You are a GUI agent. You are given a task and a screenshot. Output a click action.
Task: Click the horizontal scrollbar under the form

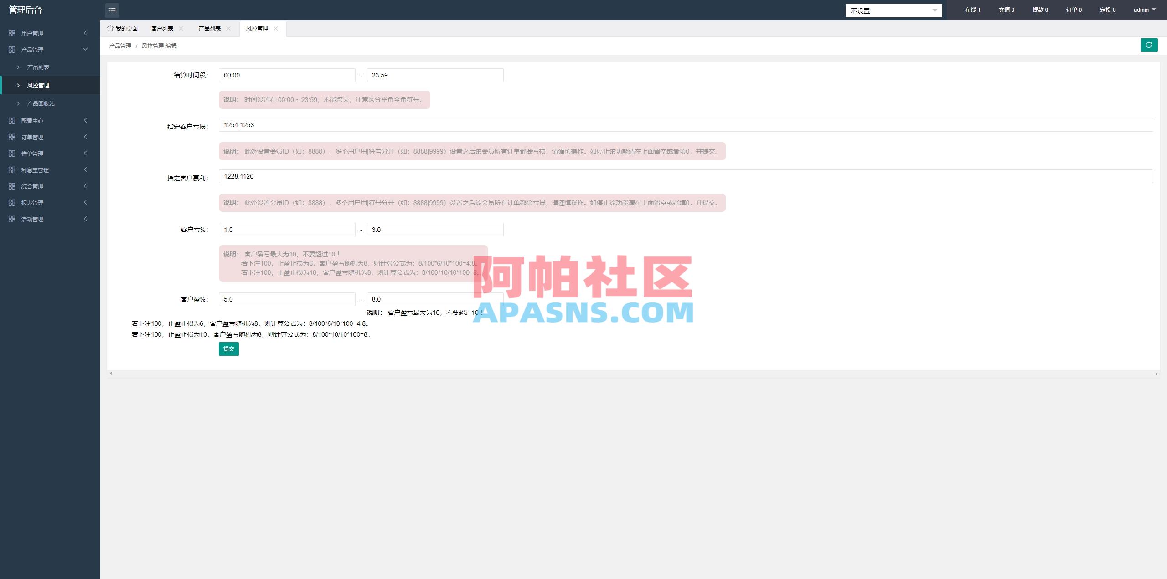634,374
